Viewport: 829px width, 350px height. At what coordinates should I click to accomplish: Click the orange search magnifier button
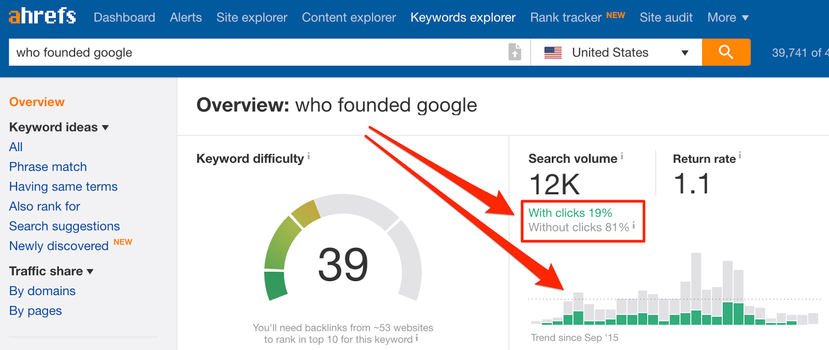pyautogui.click(x=726, y=52)
